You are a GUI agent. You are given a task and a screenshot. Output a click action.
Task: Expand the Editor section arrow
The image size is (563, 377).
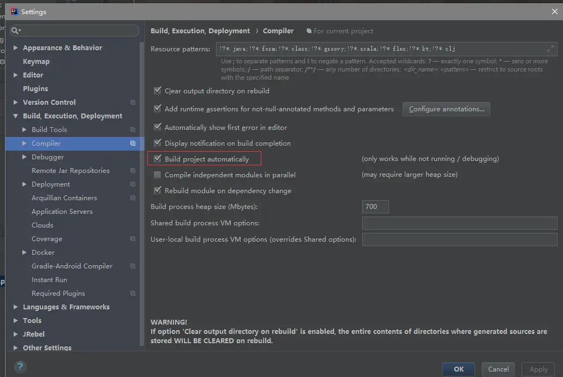15,75
